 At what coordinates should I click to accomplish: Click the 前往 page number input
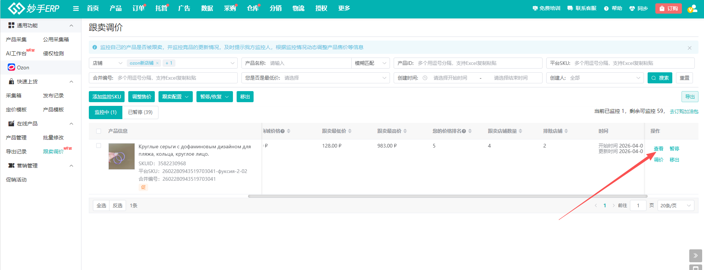point(638,205)
